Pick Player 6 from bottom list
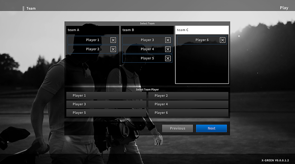This screenshot has height=164, width=295. 188,113
